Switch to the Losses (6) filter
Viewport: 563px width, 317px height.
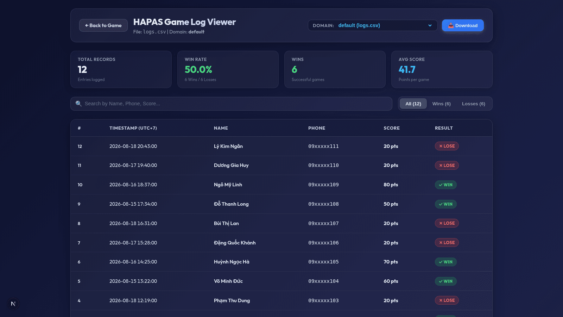473,104
